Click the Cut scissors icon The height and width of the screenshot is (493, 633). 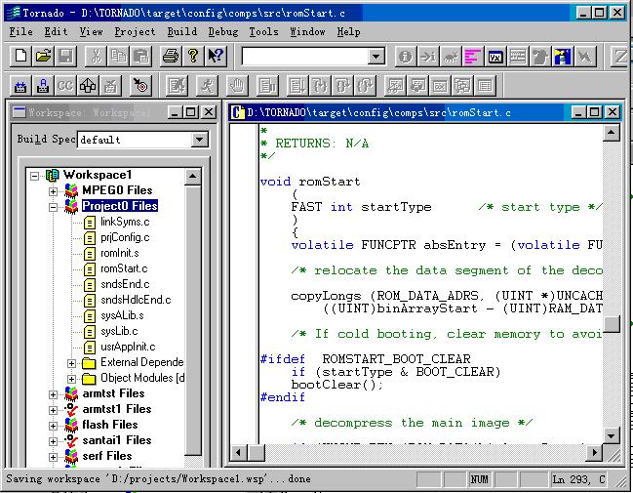tap(97, 57)
